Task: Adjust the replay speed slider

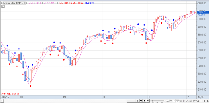Action: (x=158, y=101)
